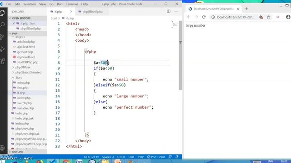Viewport: 291px width, 163px height.
Task: Open Run and Debug view
Action: click(2, 49)
